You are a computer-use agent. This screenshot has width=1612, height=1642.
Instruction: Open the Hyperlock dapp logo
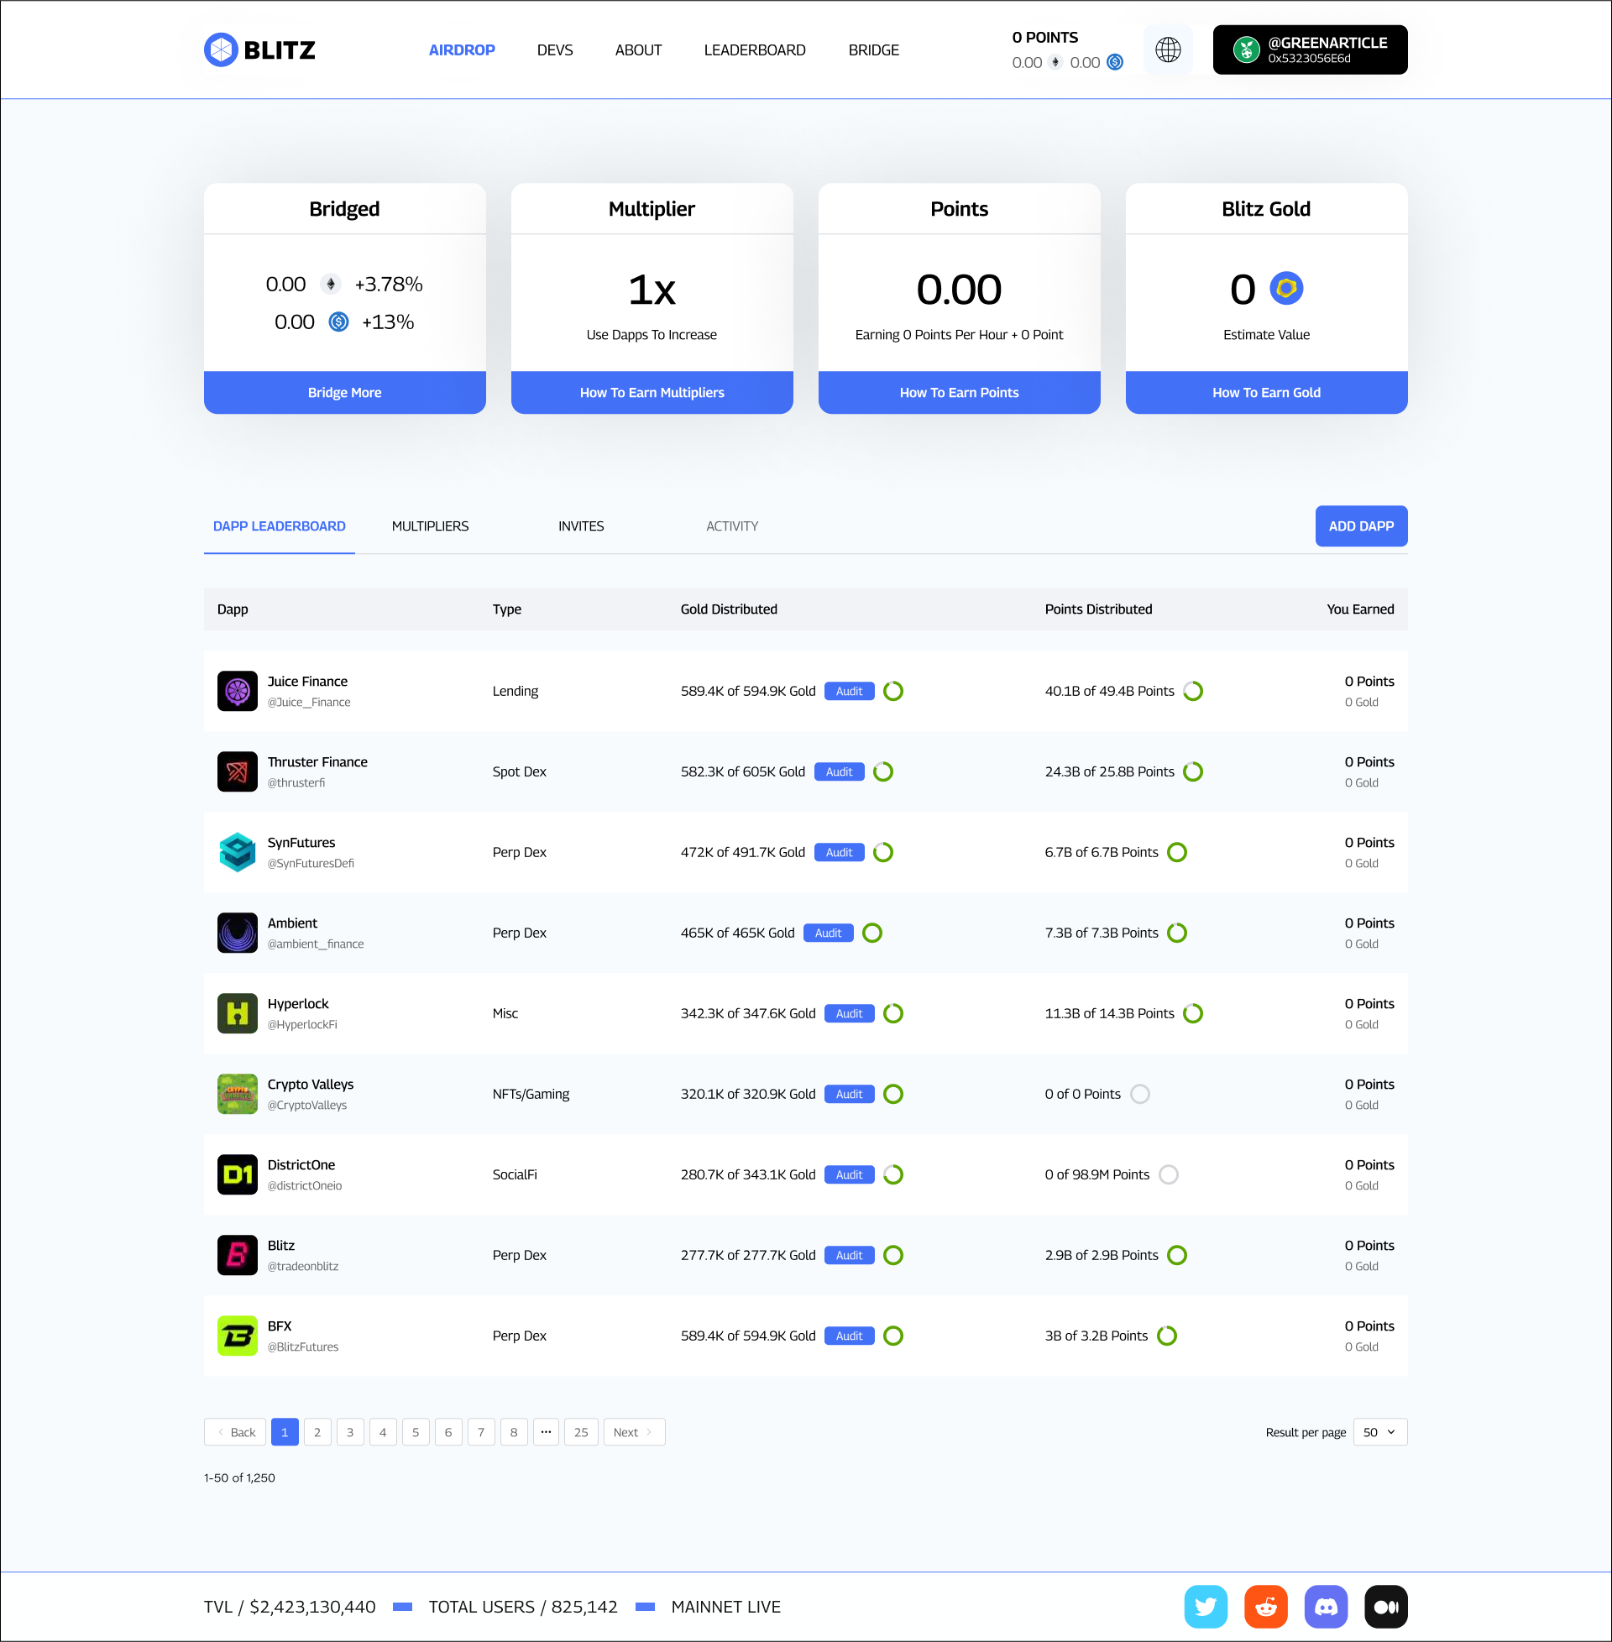click(237, 1014)
